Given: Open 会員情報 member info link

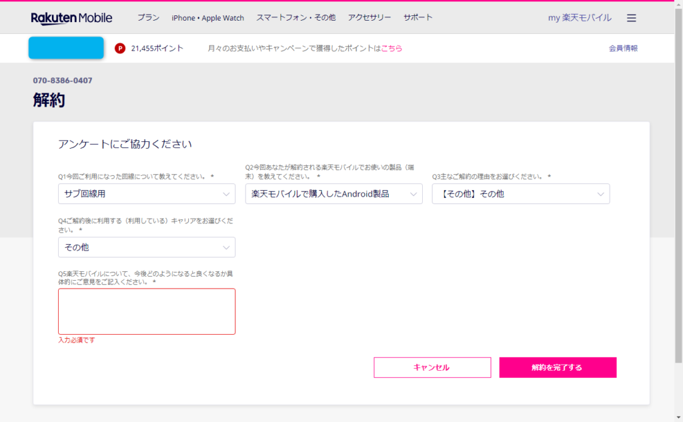Looking at the screenshot, I should [x=623, y=48].
